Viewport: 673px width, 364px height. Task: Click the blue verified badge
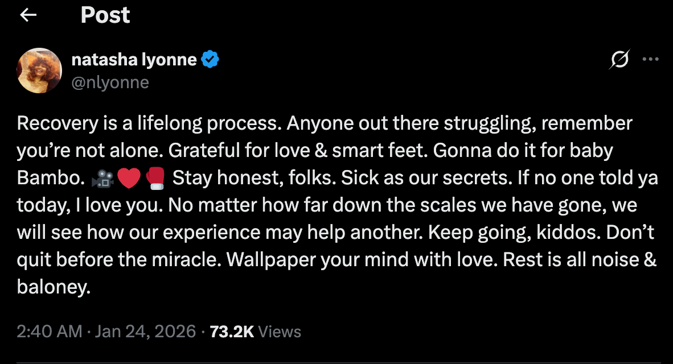point(210,59)
